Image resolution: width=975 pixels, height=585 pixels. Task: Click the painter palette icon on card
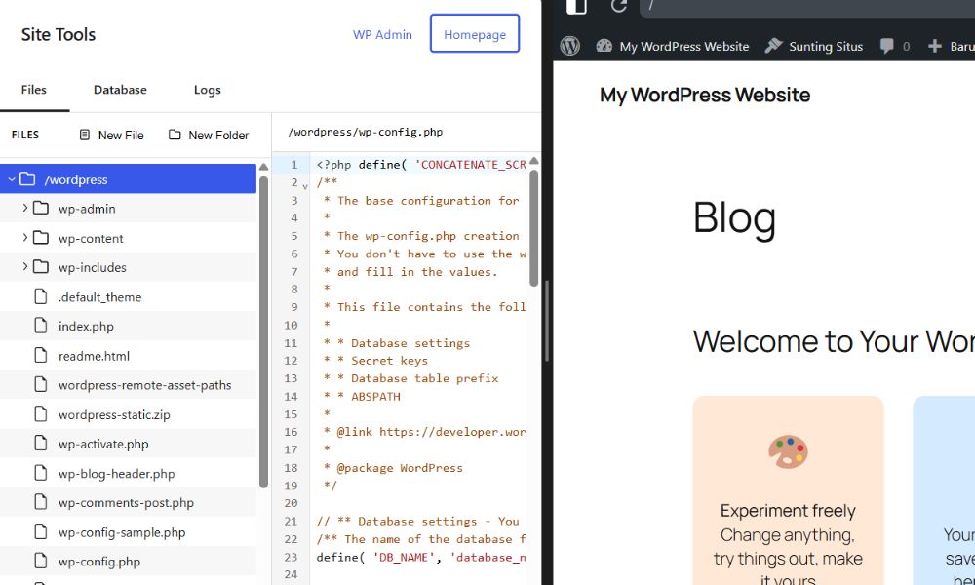coord(788,451)
